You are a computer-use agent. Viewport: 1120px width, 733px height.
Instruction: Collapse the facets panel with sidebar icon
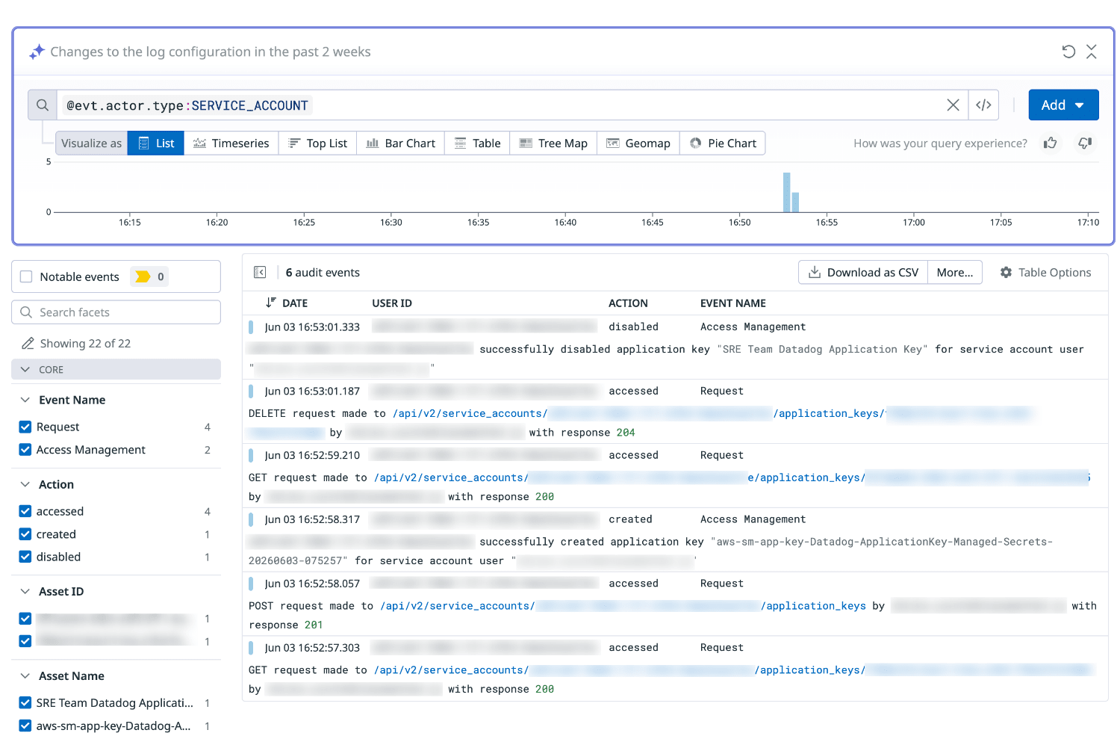pyautogui.click(x=260, y=272)
